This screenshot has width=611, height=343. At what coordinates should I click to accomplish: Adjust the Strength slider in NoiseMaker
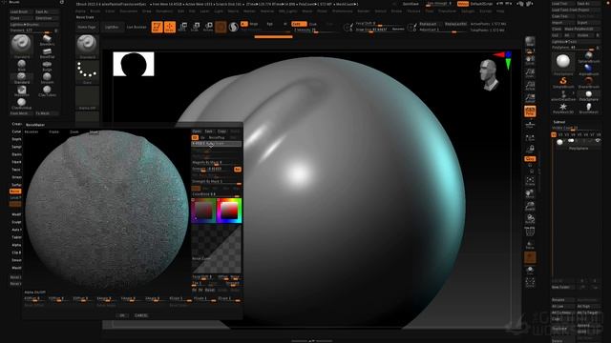[212, 169]
